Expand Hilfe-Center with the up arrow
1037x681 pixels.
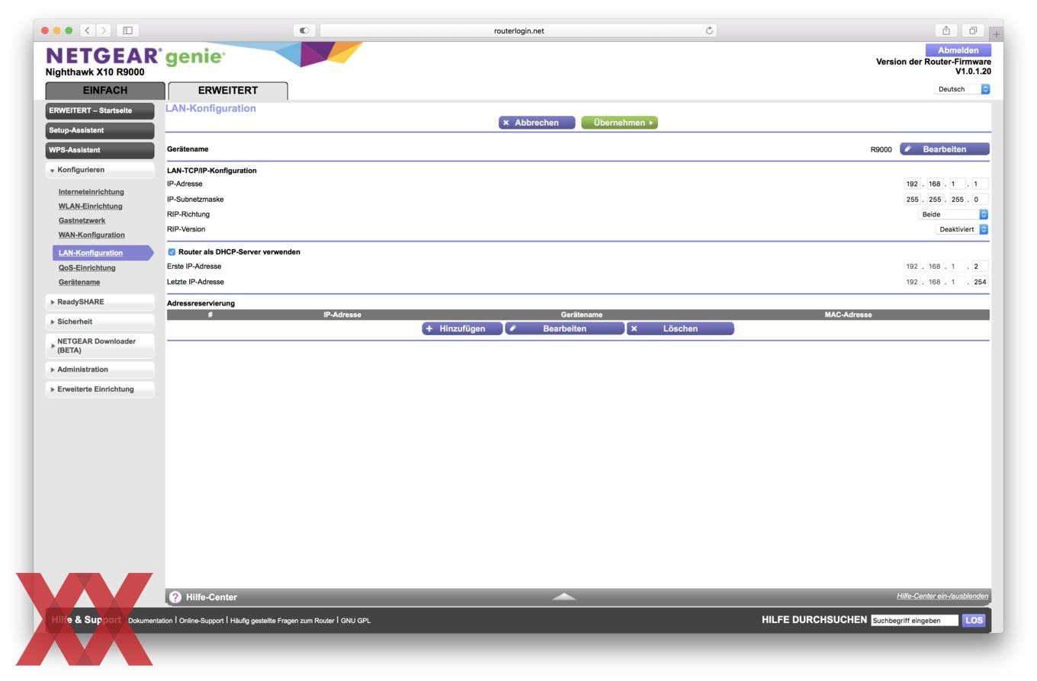564,596
